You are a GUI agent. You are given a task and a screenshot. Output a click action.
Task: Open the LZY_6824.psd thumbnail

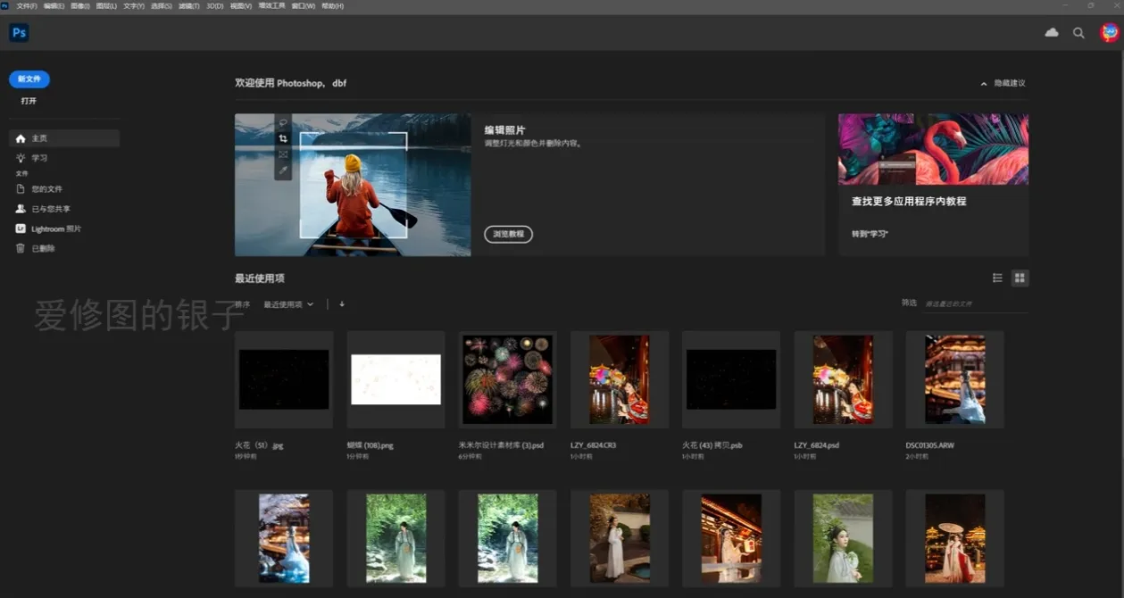843,379
